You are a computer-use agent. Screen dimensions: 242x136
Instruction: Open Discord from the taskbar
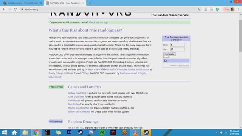pyautogui.click(x=91, y=133)
